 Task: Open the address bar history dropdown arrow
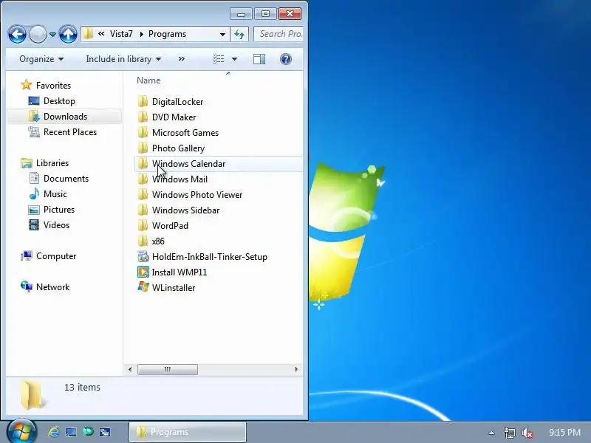click(x=222, y=34)
